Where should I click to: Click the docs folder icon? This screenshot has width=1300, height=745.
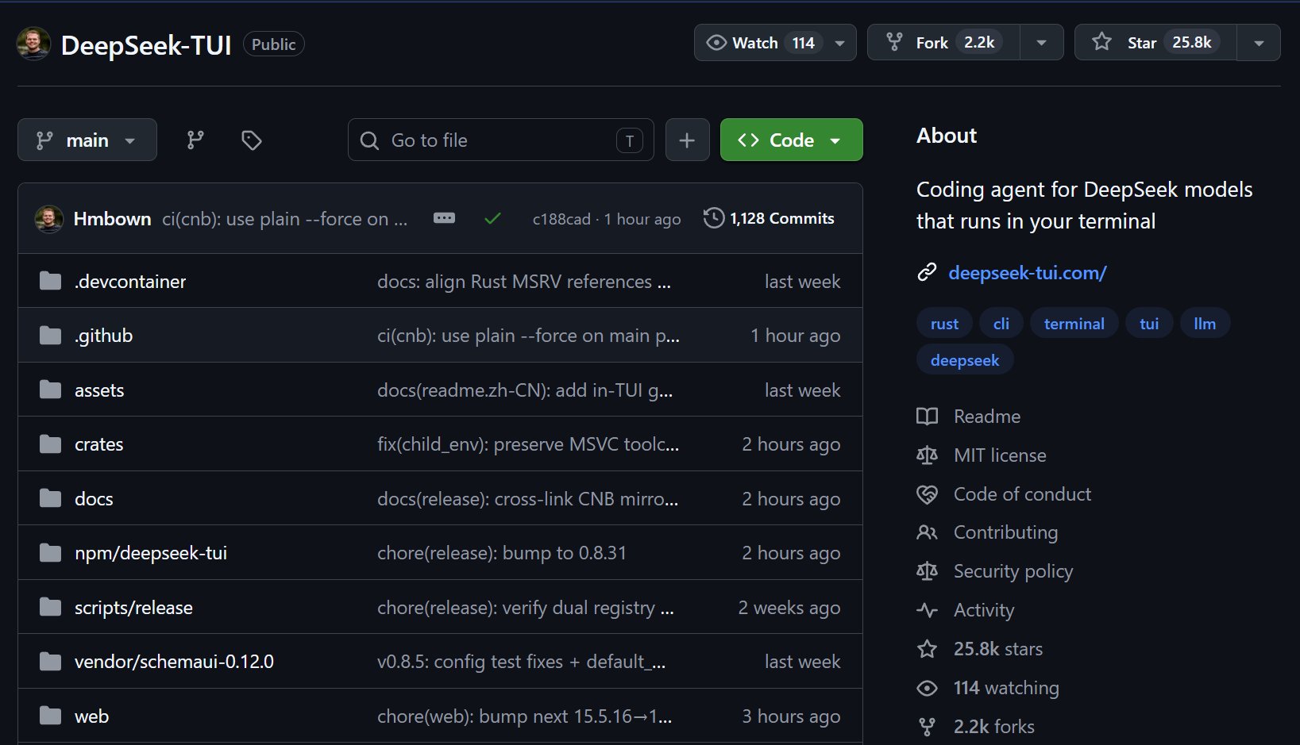(x=50, y=498)
